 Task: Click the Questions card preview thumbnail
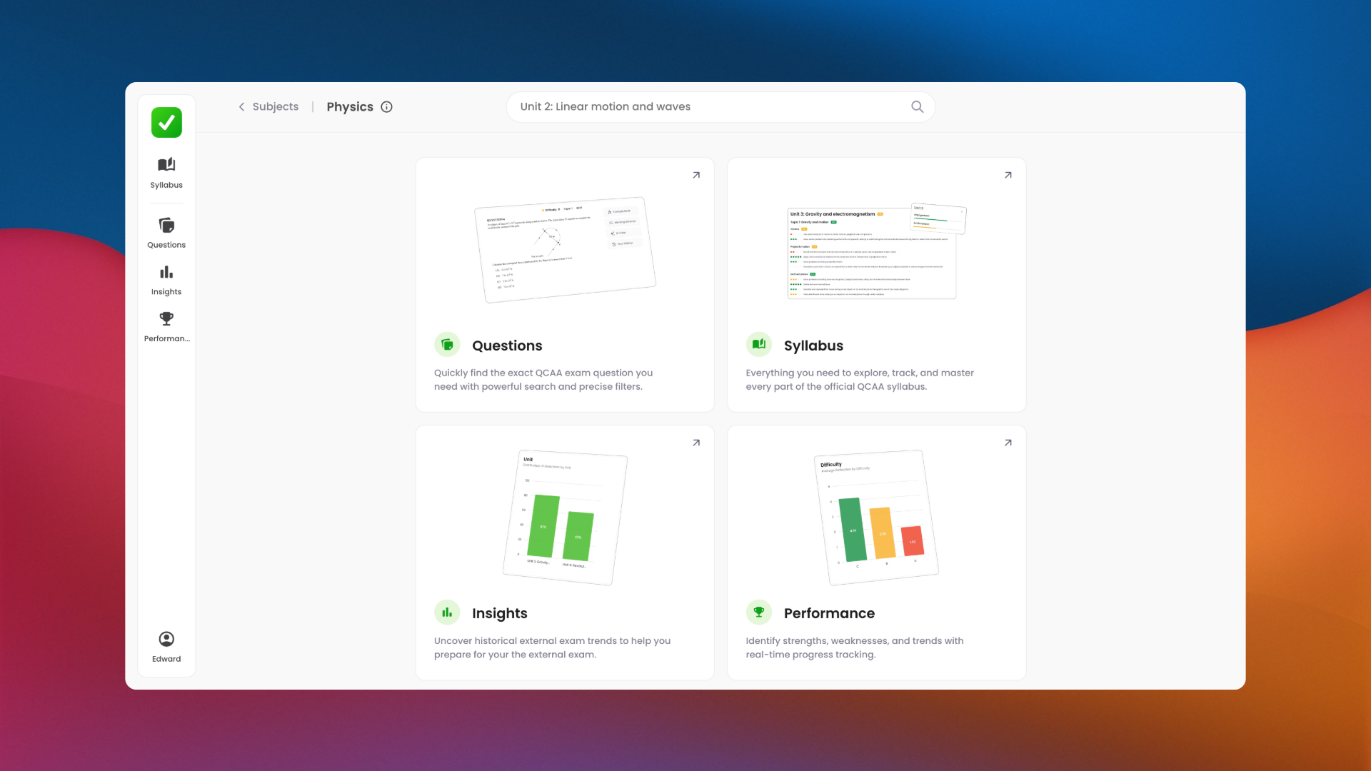[565, 250]
